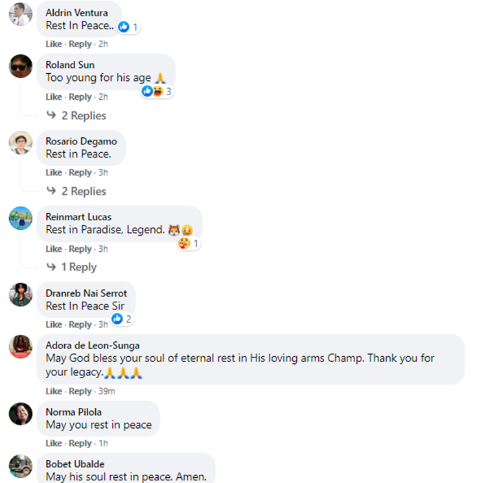The width and height of the screenshot is (486, 483).
Task: Reply to Reinmart Lucas's comment
Action: tap(80, 249)
